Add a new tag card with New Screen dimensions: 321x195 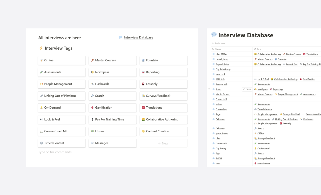164,143
